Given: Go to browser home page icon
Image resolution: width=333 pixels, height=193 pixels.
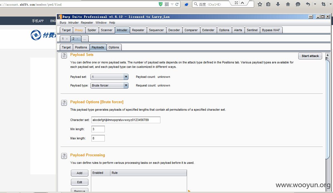Looking at the screenshot, I should [x=288, y=4].
